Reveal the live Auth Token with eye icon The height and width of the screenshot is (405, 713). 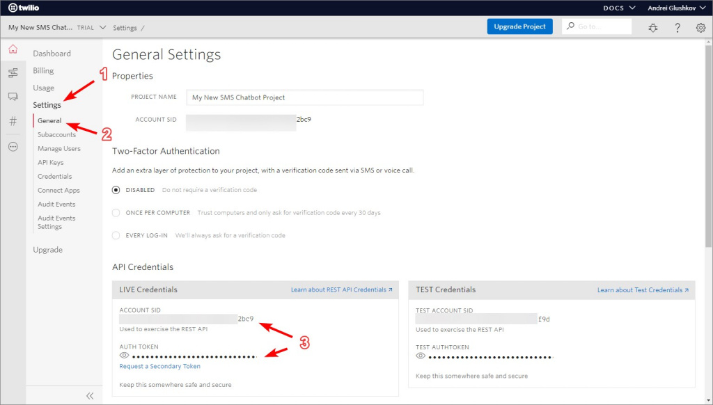124,356
